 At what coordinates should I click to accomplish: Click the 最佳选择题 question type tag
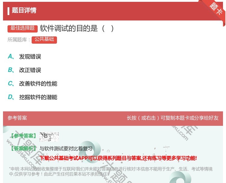click(23, 28)
